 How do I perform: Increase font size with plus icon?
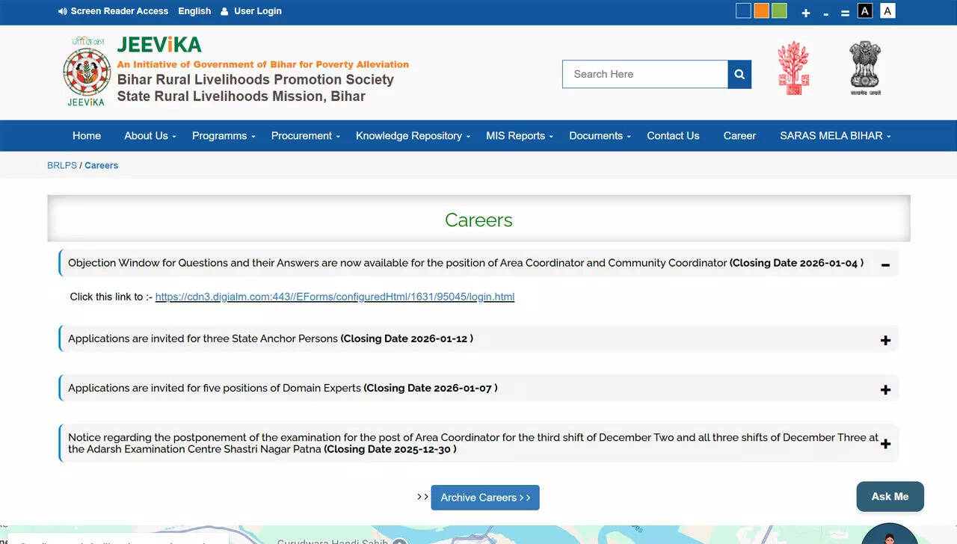click(805, 13)
